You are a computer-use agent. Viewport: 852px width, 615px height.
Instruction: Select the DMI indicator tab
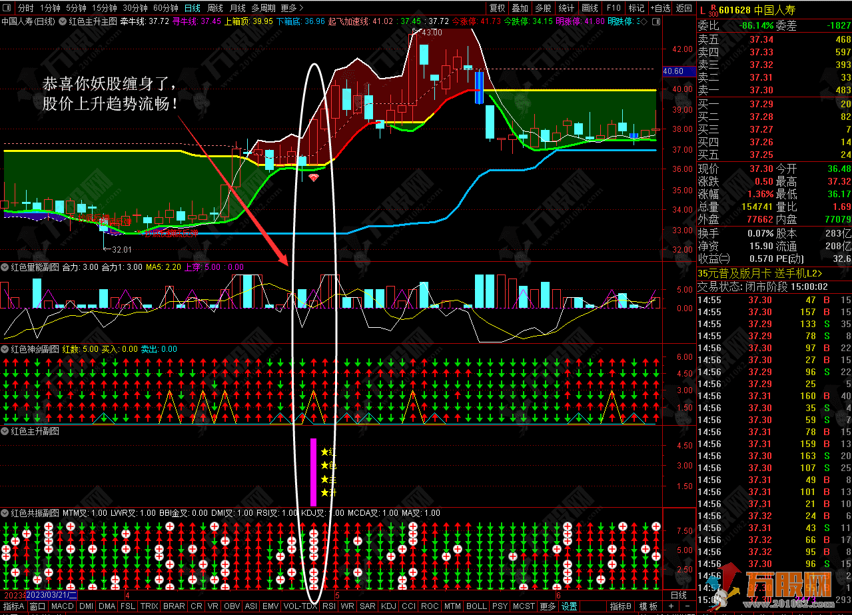tap(86, 607)
